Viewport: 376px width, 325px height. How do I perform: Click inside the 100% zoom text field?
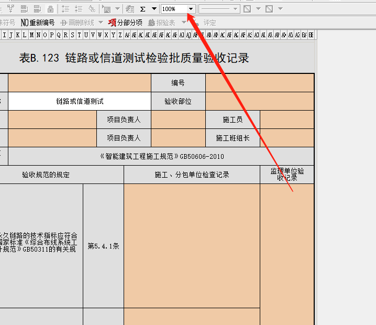pyautogui.click(x=173, y=9)
